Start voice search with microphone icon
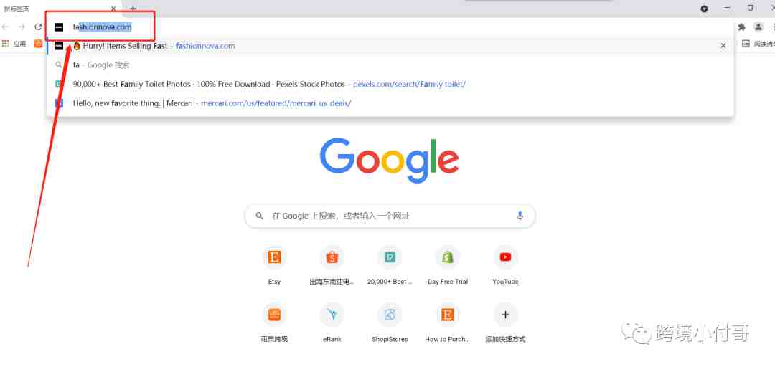This screenshot has width=775, height=367. (520, 216)
